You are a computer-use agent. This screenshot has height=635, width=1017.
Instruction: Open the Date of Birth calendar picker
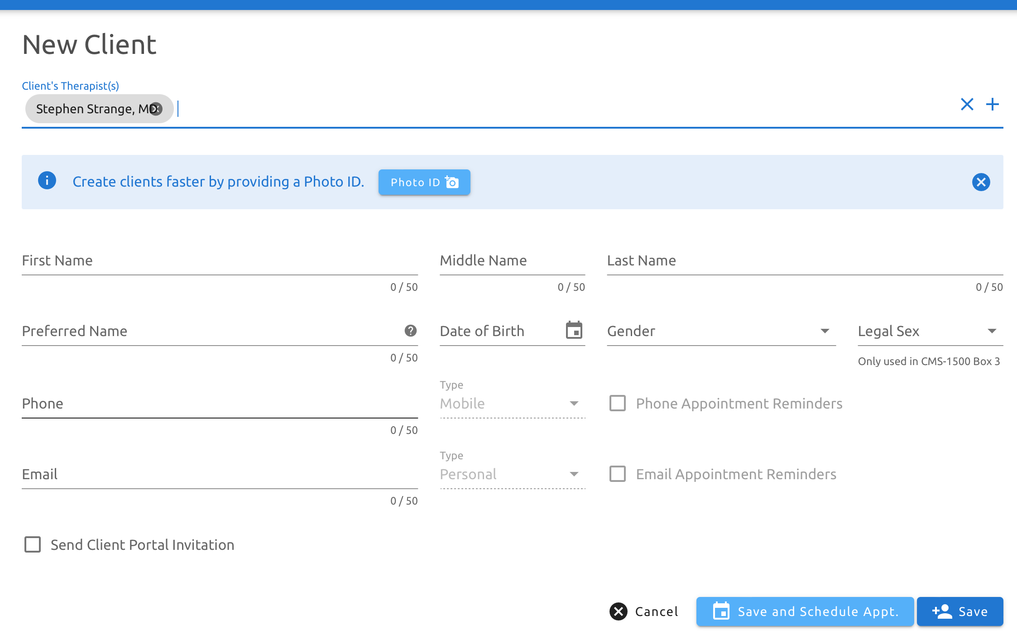[x=574, y=331]
